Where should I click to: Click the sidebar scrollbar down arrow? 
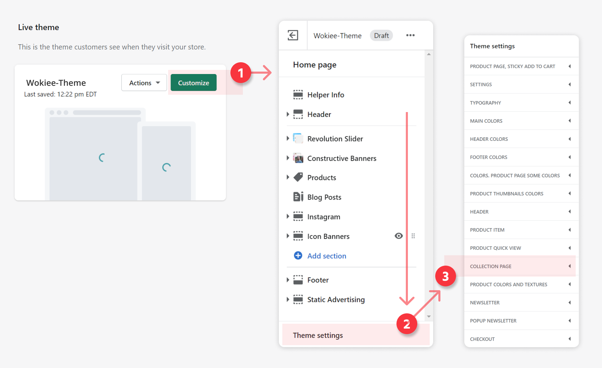[429, 316]
